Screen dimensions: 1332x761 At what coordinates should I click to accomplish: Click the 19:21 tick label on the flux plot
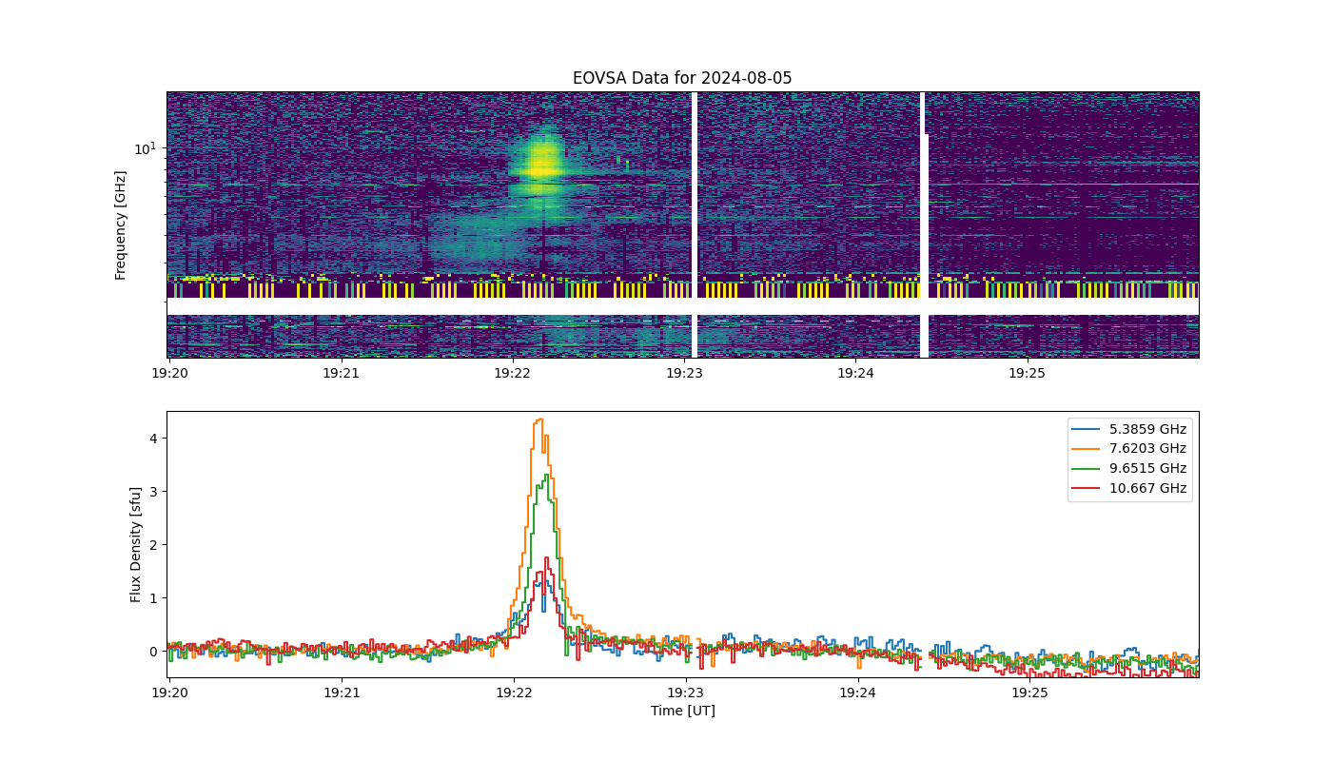[341, 693]
